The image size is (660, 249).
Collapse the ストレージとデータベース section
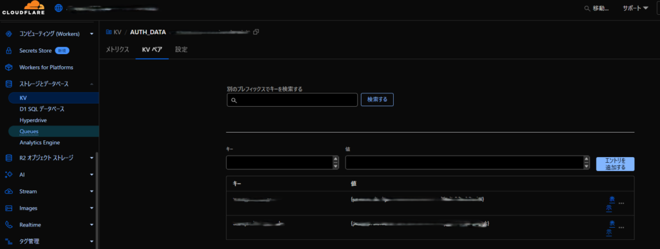tap(92, 84)
